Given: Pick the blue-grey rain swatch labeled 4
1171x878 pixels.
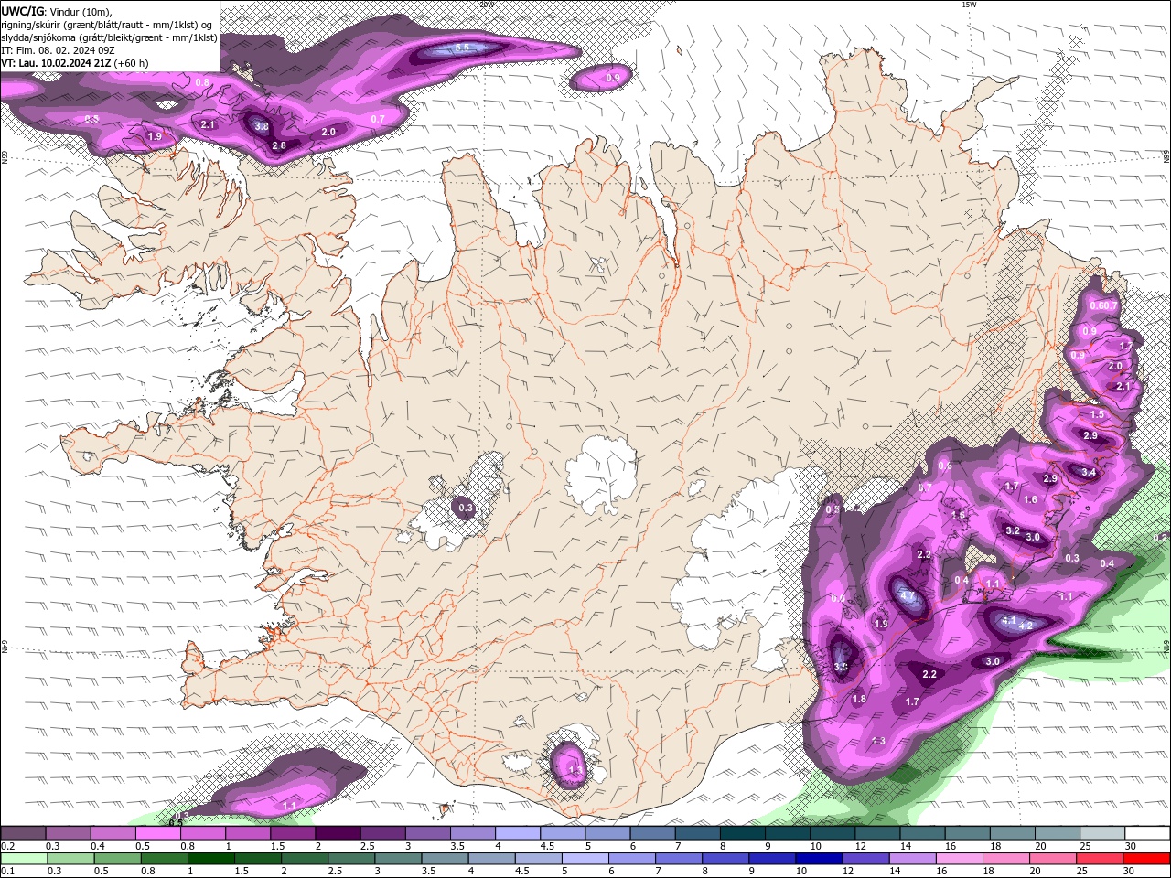Looking at the screenshot, I should coord(490,859).
